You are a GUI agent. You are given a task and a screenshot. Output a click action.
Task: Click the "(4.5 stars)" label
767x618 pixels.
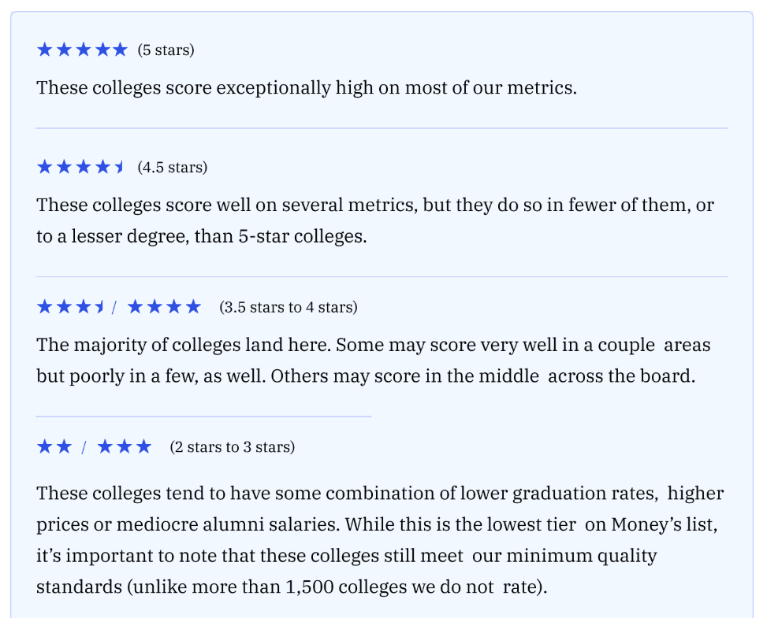click(172, 168)
